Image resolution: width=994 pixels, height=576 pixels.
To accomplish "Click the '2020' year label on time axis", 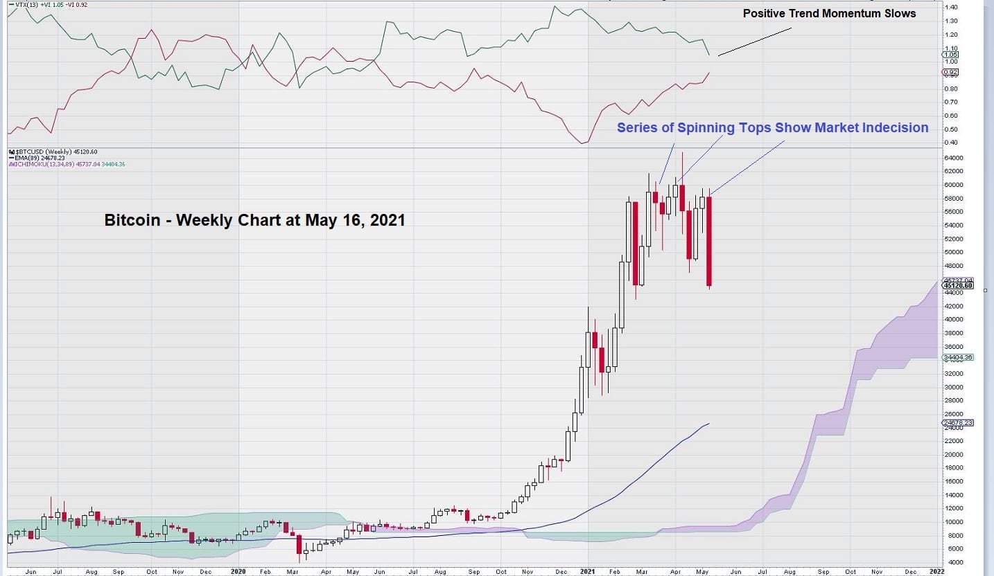I will click(238, 572).
